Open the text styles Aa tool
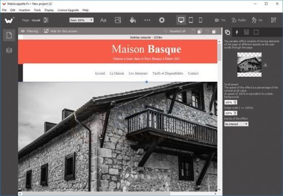 point(103,20)
